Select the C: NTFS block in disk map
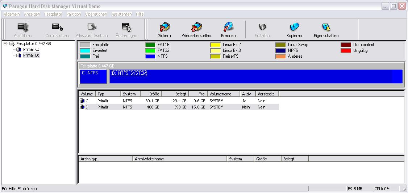Viewport: 408px width, 193px height. 93,77
